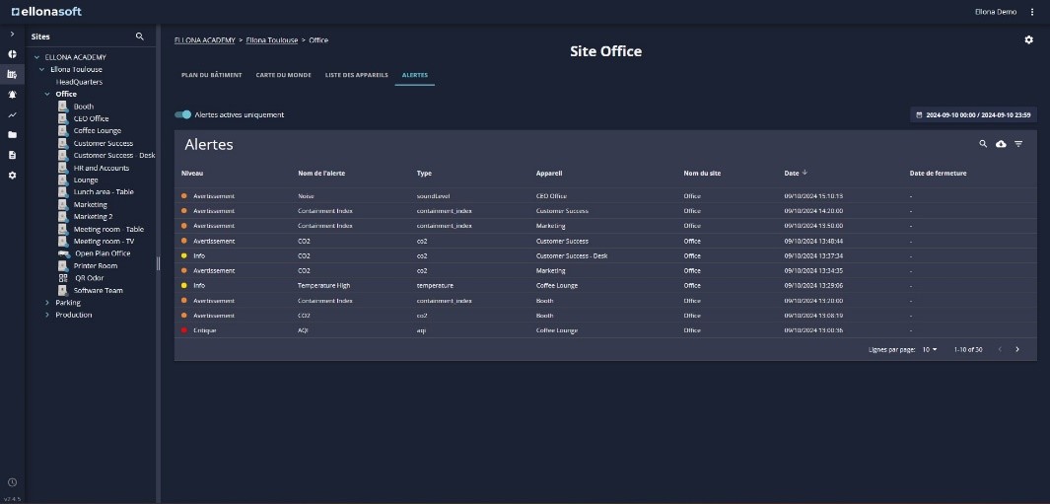The image size is (1050, 504).
Task: Click the dashboard pie chart sidebar icon
Action: click(12, 54)
